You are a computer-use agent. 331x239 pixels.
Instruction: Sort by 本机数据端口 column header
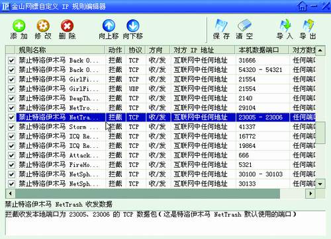pyautogui.click(x=262, y=50)
